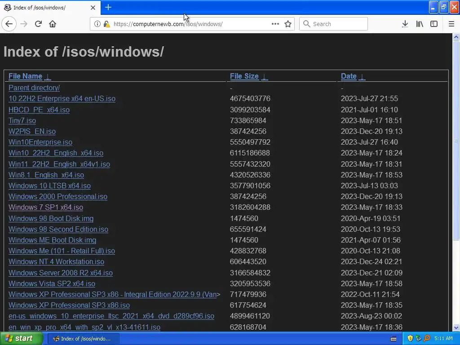Open HBCD_PE_x64.iso link

click(39, 110)
